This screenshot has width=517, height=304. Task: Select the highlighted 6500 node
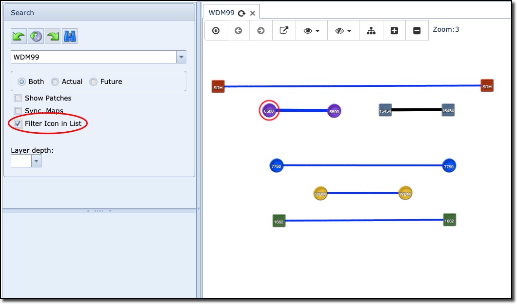(269, 111)
